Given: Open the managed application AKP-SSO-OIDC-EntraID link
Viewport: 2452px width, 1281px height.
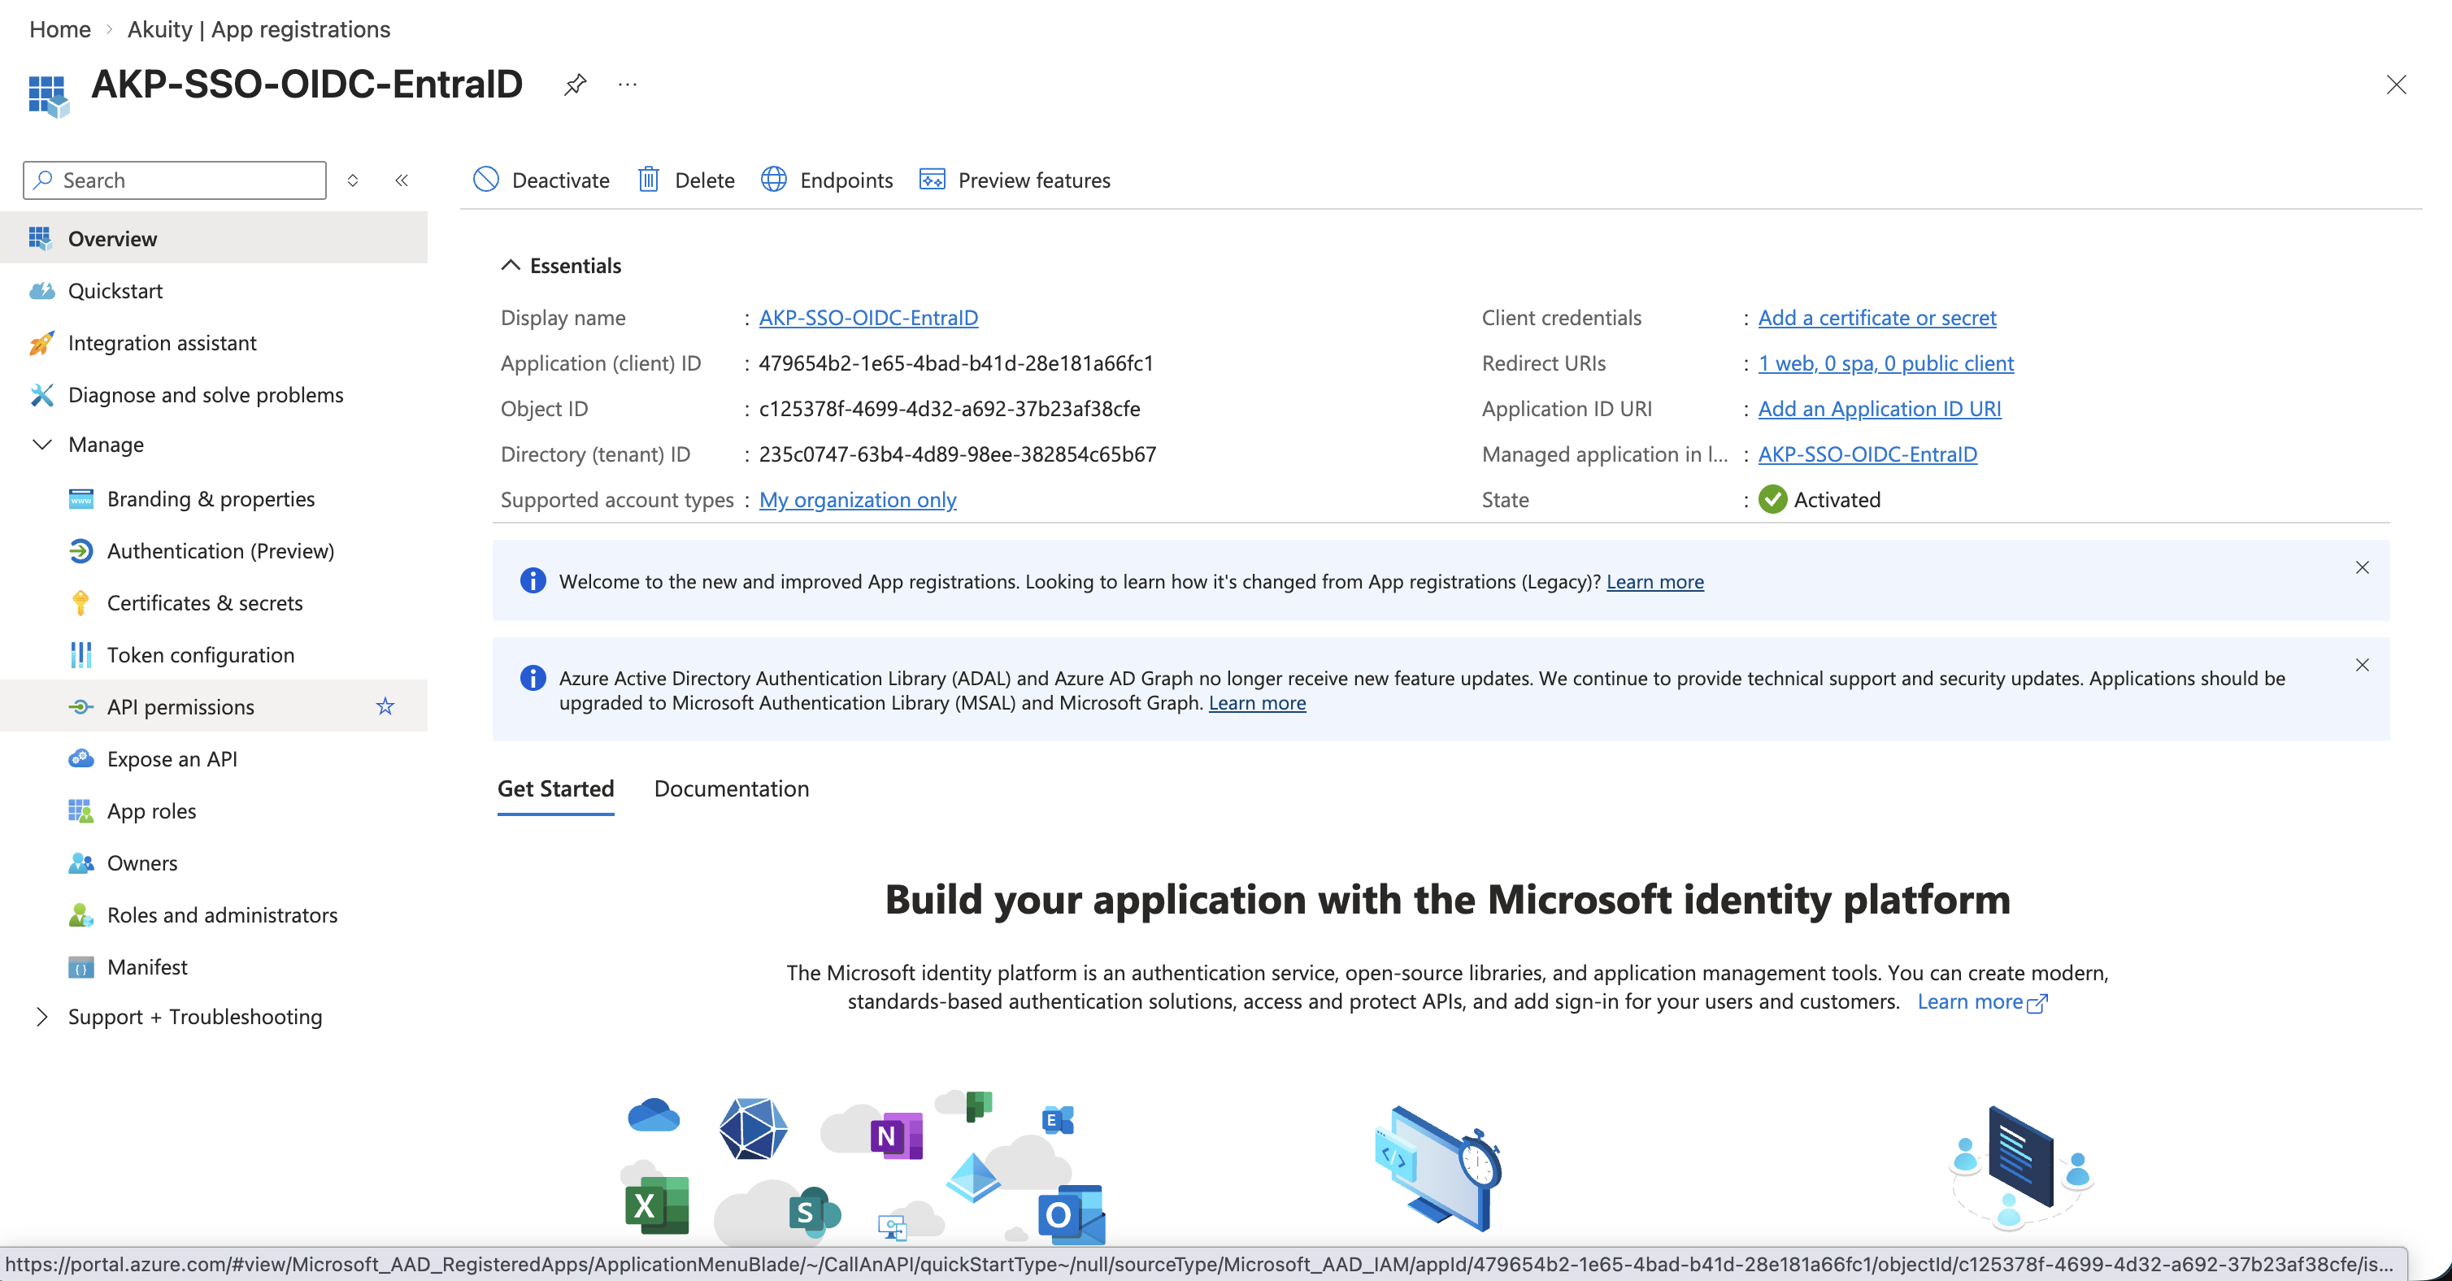Looking at the screenshot, I should point(1867,454).
